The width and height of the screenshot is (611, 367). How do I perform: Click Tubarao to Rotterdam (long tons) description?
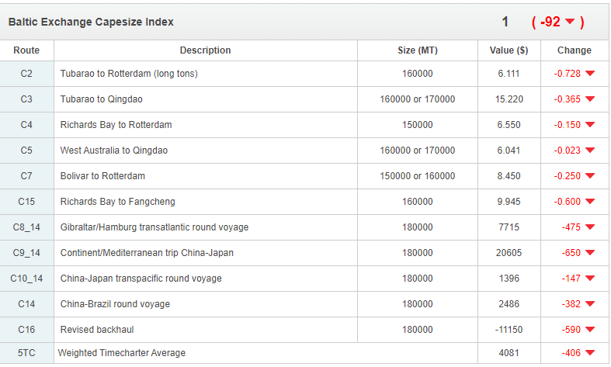click(129, 74)
